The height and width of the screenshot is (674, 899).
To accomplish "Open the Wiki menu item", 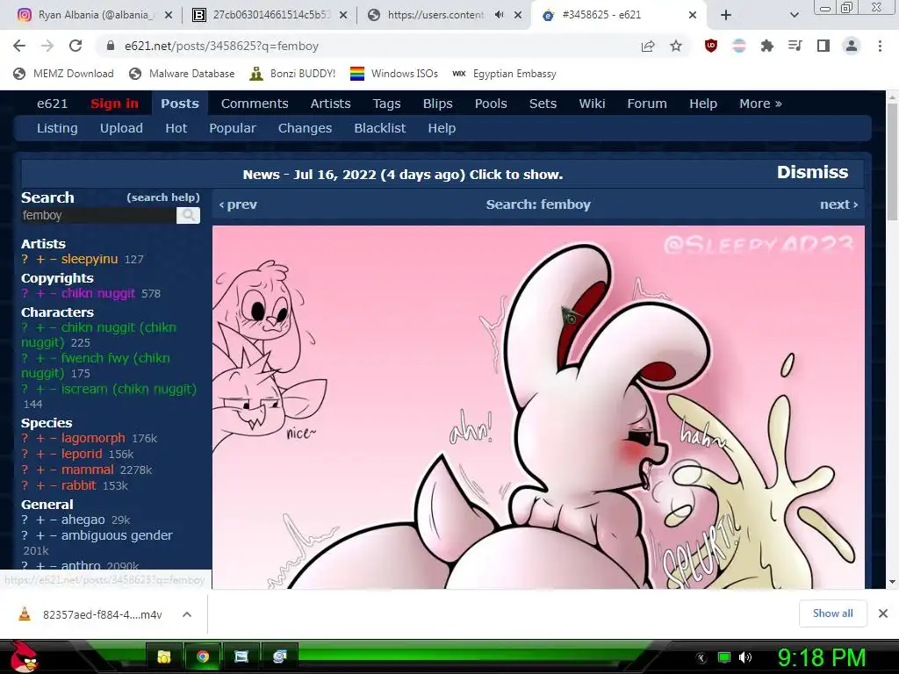I will (x=592, y=104).
